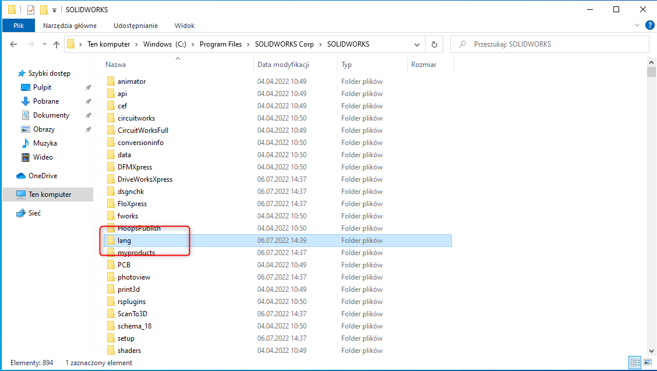This screenshot has width=657, height=371.
Task: Click the Przeszukaj: SOLIDWORKS search field
Action: pyautogui.click(x=549, y=44)
